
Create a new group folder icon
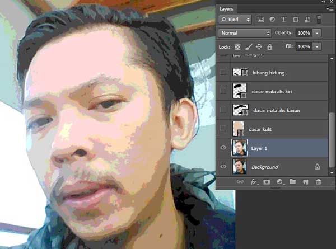click(292, 182)
